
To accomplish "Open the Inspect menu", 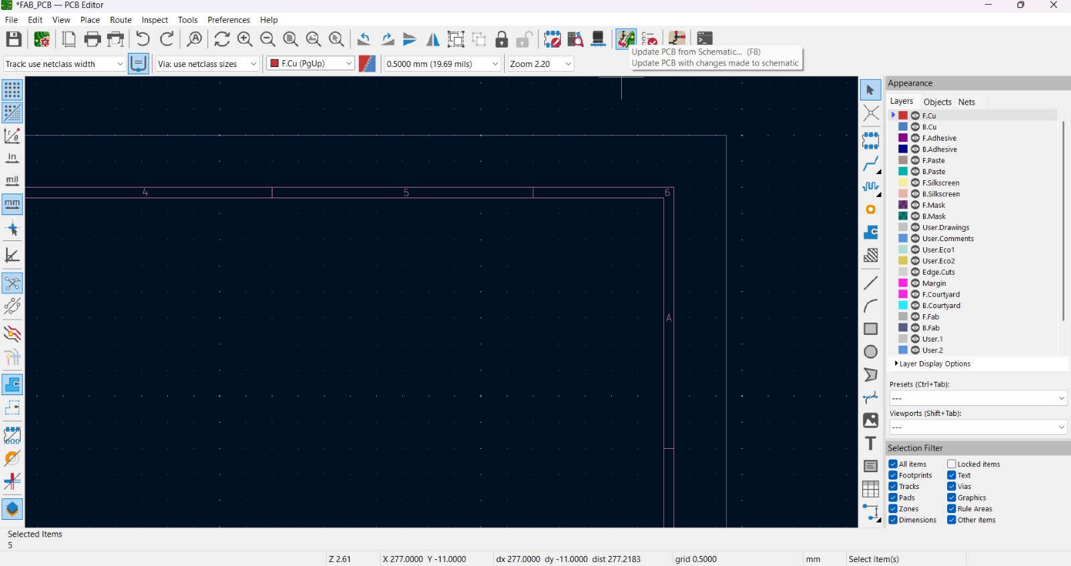I will click(155, 20).
